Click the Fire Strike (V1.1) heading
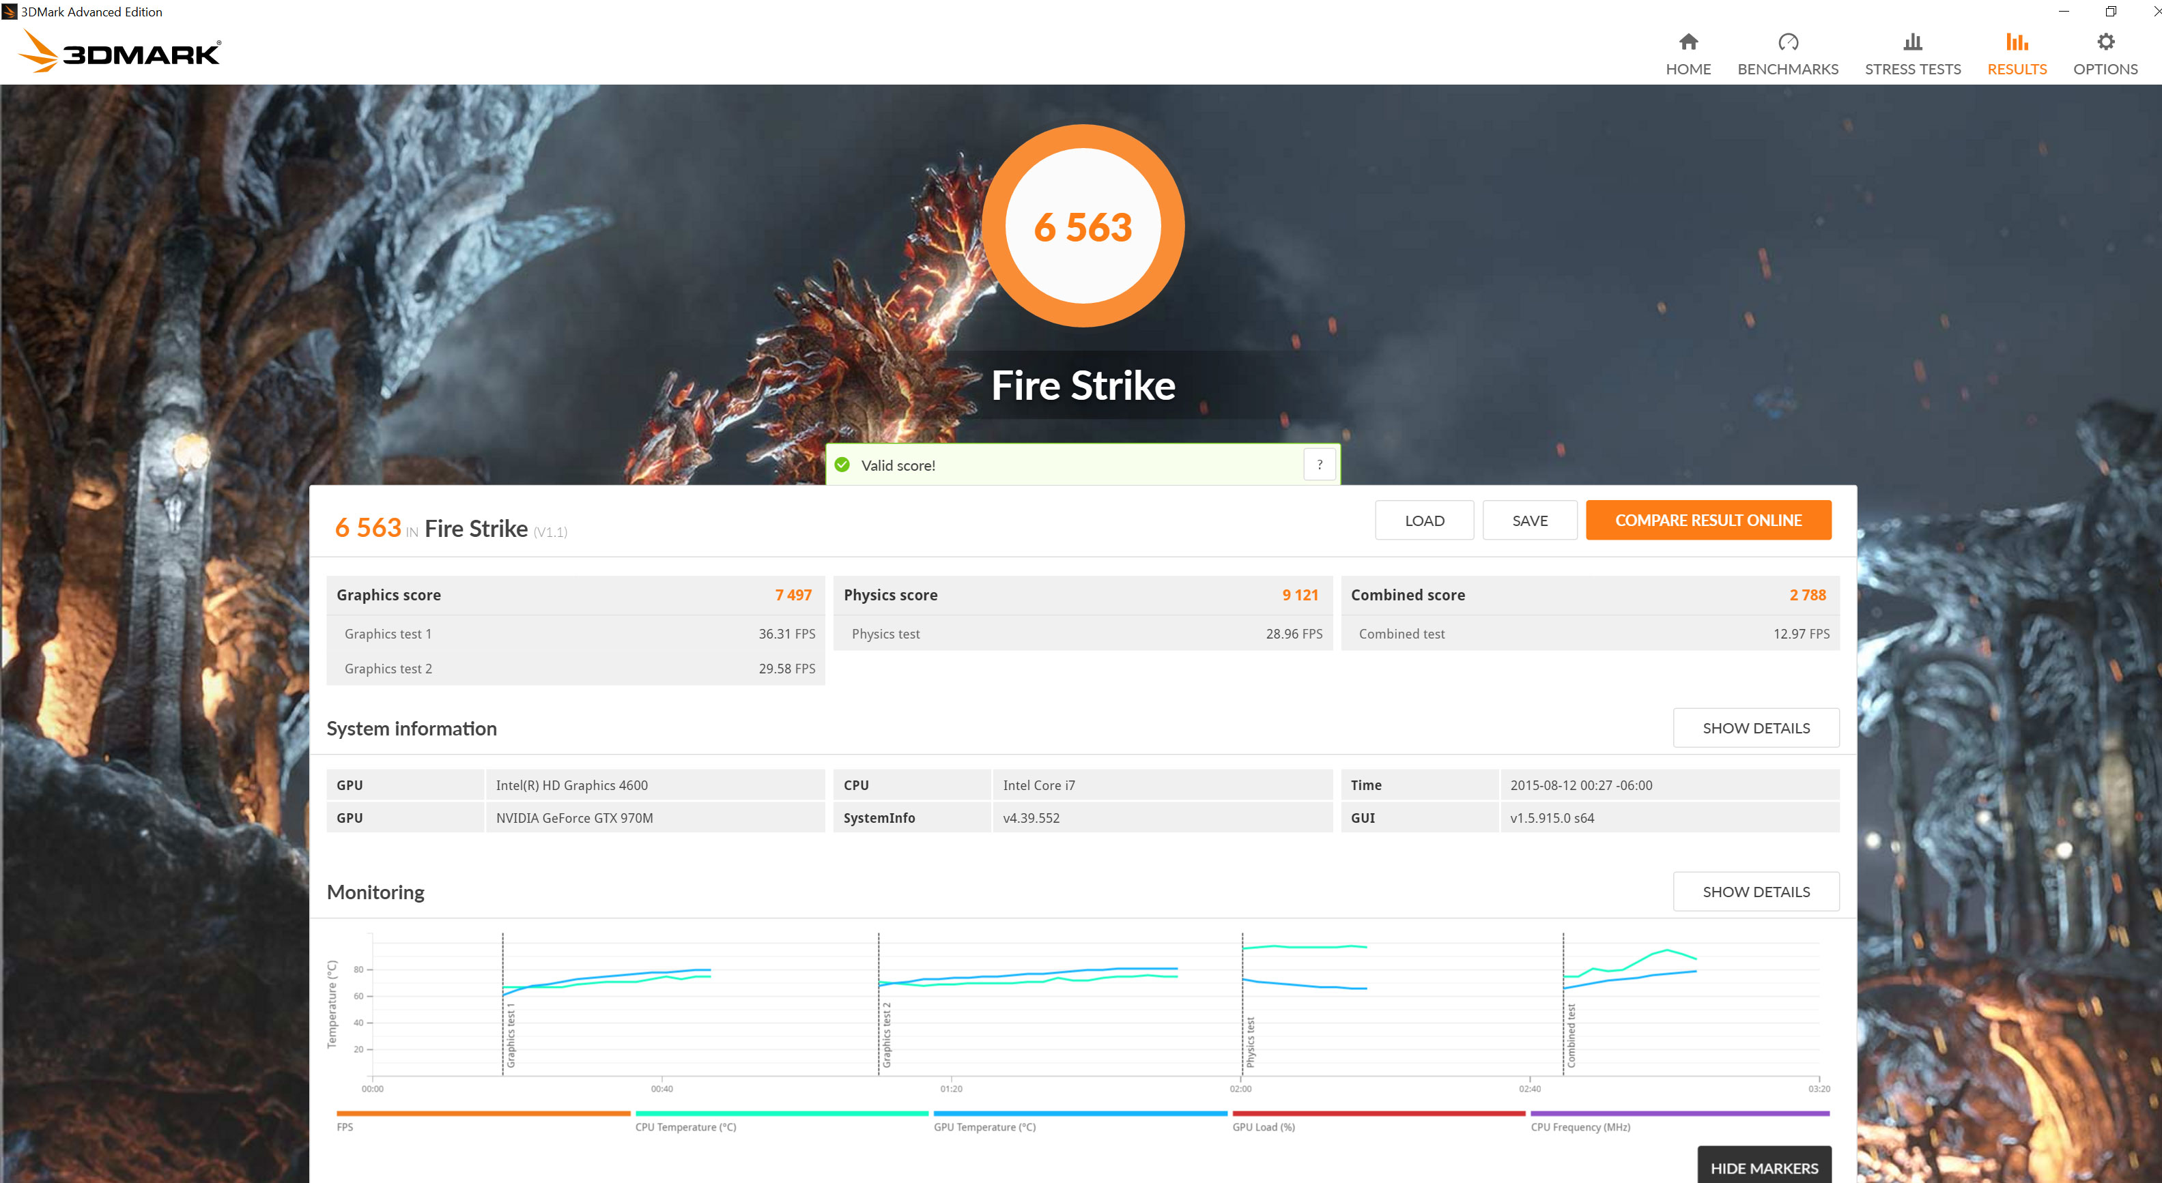The height and width of the screenshot is (1183, 2162). coord(495,528)
